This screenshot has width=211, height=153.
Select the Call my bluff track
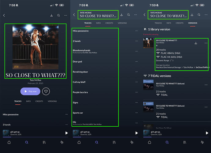[x=79, y=82]
